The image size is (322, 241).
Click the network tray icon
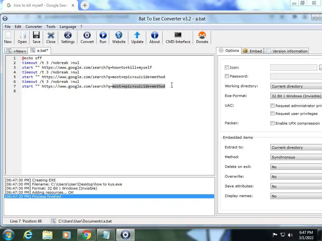pos(283,235)
